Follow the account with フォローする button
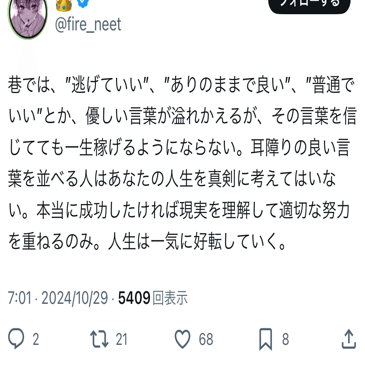The height and width of the screenshot is (365, 365). pos(309,5)
